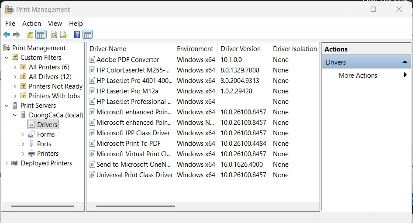Sort by Environment column header
Viewport: 413px width, 223px height.
coord(196,49)
